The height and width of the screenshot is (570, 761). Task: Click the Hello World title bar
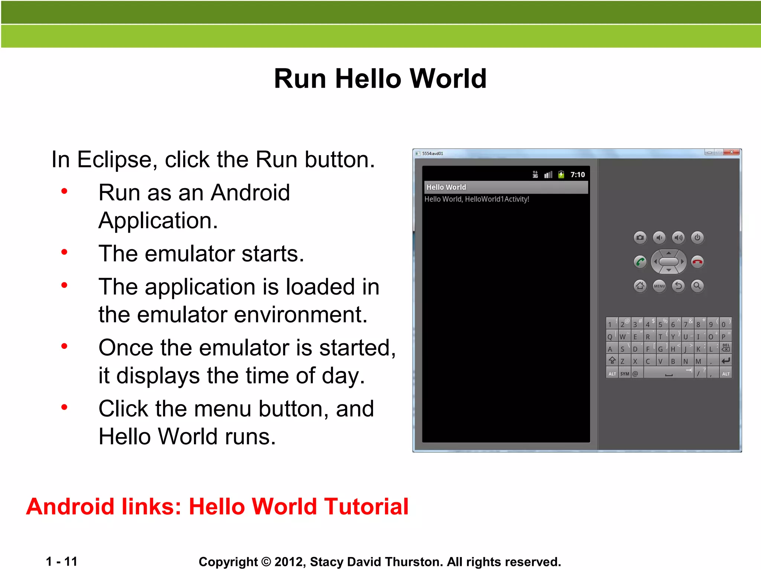coord(506,187)
